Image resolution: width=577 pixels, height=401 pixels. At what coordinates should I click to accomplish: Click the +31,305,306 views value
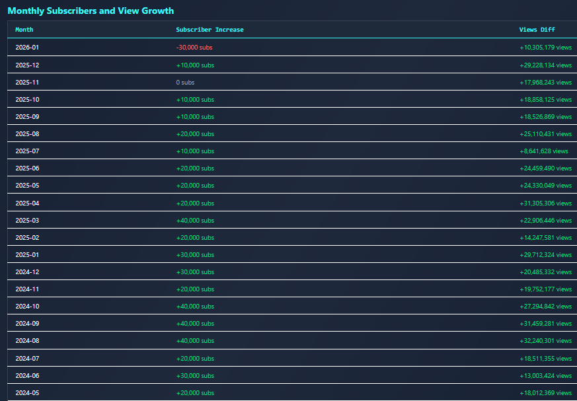[x=546, y=203]
